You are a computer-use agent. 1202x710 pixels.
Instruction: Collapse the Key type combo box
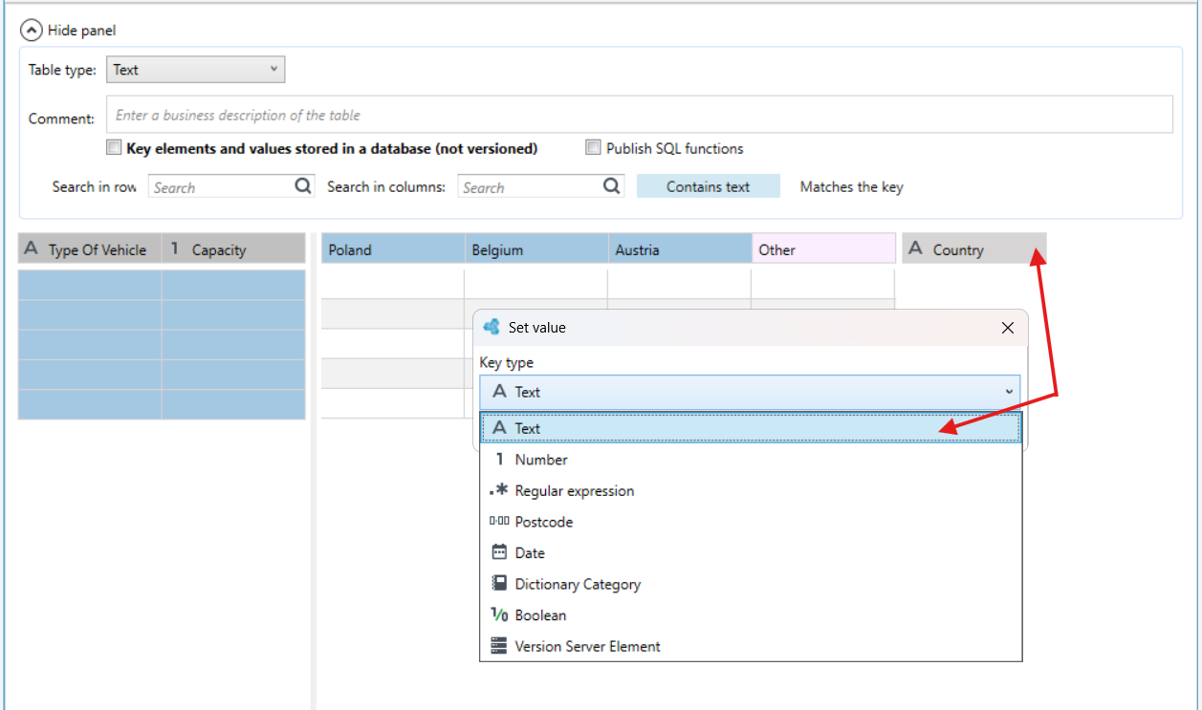(x=750, y=392)
